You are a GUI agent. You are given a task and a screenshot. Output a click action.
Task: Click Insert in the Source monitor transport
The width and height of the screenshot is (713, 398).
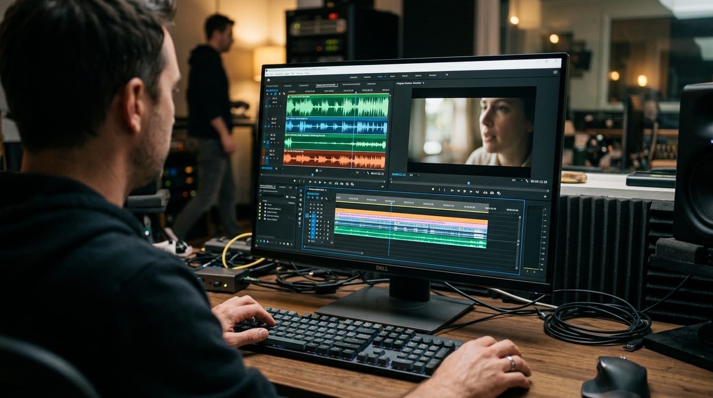[x=336, y=183]
